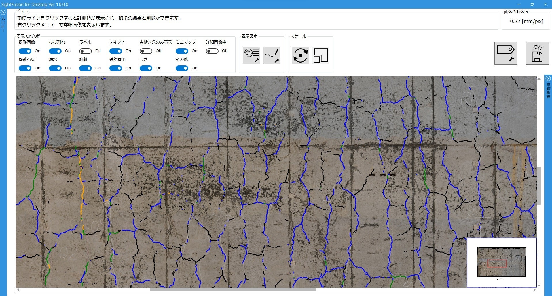The image size is (552, 296).
Task: Click the scroll-left arrow of image view
Action: click(x=18, y=290)
